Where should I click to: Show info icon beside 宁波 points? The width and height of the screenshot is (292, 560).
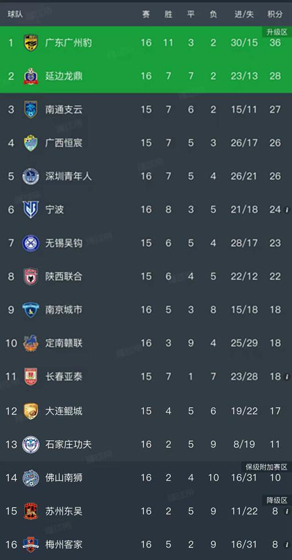pyautogui.click(x=287, y=210)
